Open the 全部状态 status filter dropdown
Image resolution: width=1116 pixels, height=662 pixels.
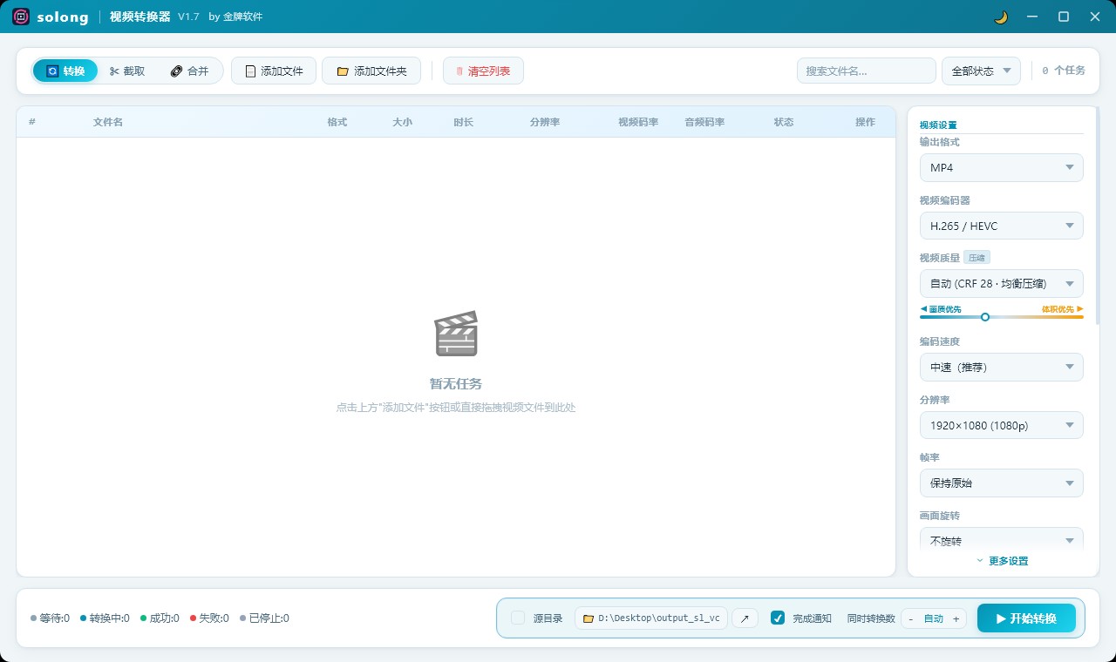pyautogui.click(x=981, y=71)
